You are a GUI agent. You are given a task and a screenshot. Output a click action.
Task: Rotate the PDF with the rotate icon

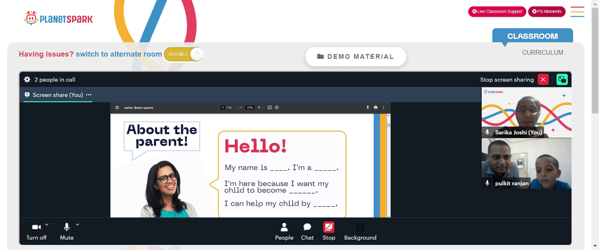pos(277,107)
